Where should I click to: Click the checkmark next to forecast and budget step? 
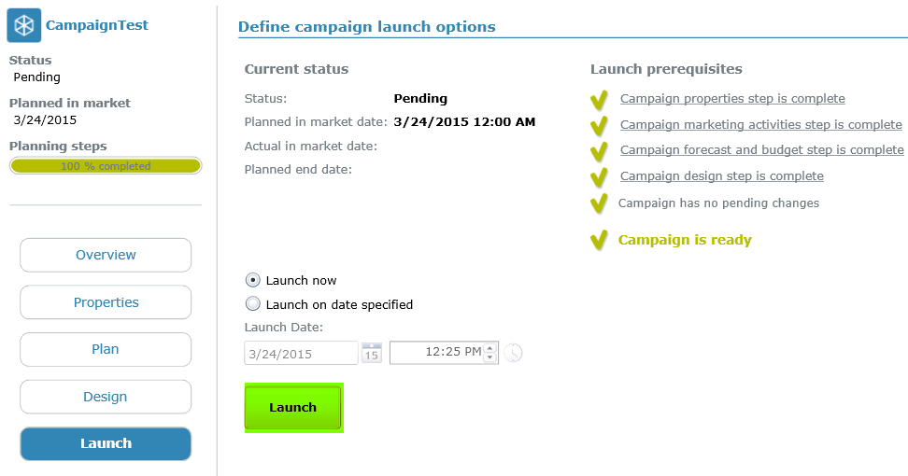point(599,150)
